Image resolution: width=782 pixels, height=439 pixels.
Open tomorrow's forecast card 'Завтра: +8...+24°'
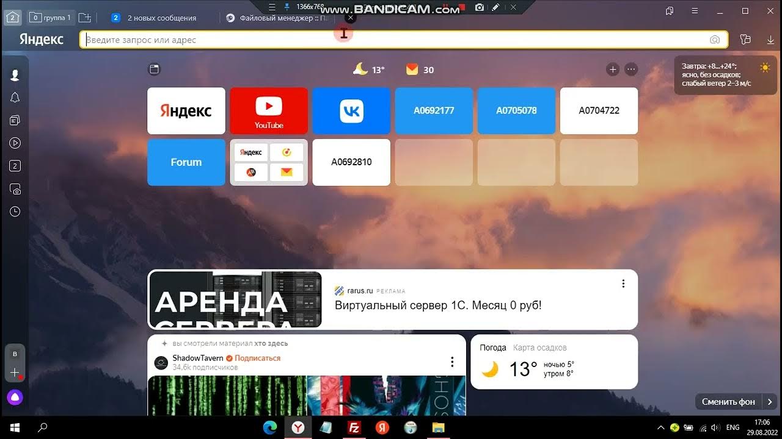coord(725,75)
